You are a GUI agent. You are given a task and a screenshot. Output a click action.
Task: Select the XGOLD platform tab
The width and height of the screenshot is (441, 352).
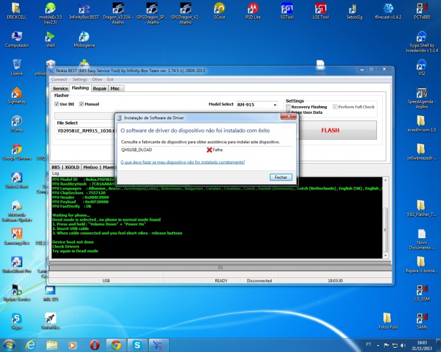[72, 167]
